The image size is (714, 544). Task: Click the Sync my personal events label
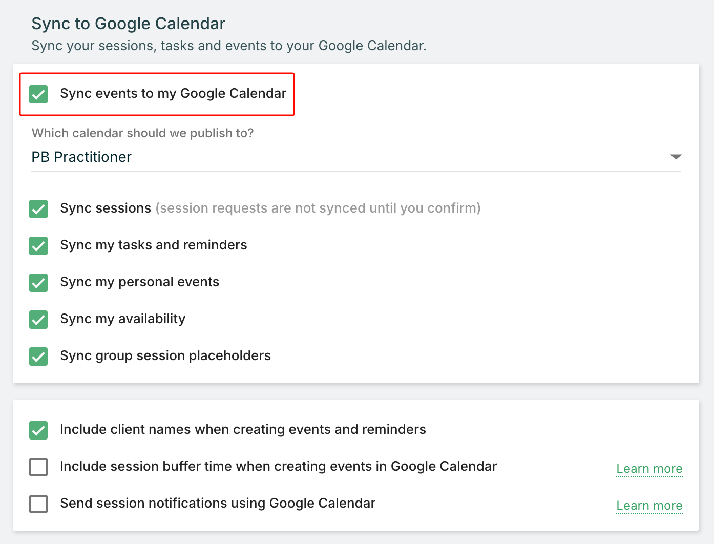tap(139, 282)
